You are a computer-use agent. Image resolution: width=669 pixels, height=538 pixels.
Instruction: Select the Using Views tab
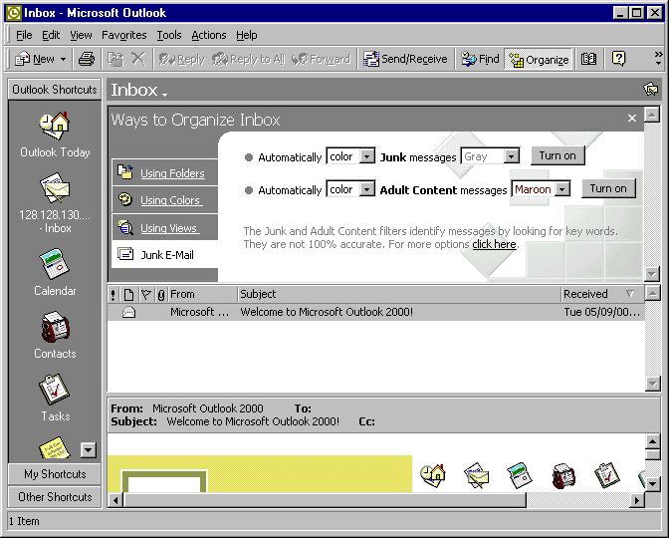(x=165, y=227)
